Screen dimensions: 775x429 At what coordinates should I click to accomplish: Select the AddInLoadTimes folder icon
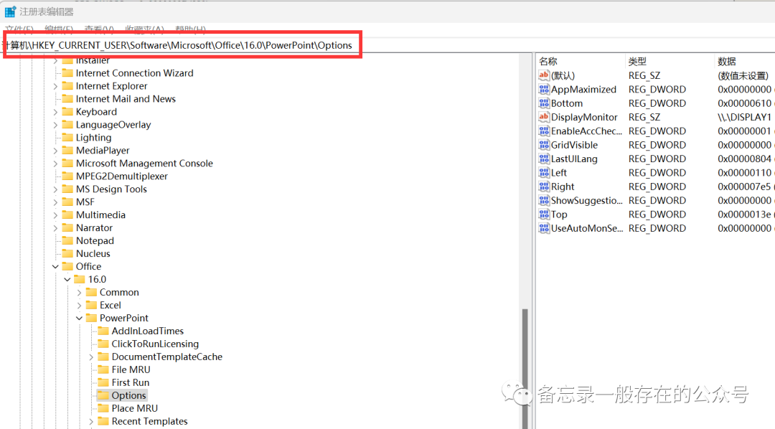tap(103, 331)
